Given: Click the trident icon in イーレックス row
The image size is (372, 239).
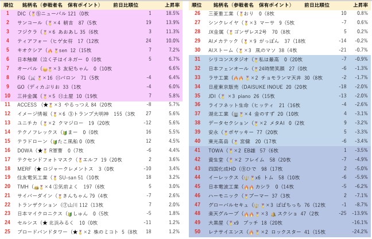Looking at the screenshot, I should pos(246,178).
